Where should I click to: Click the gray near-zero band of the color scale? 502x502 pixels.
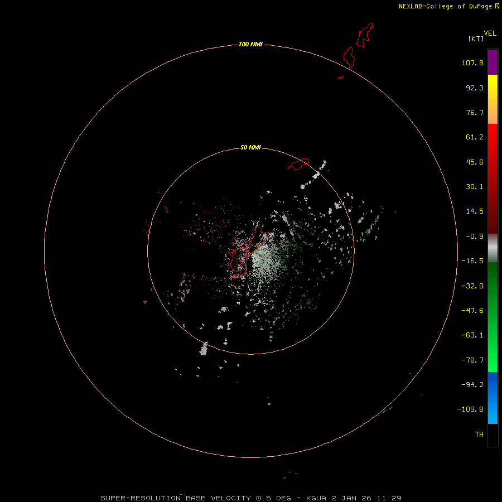pyautogui.click(x=493, y=248)
